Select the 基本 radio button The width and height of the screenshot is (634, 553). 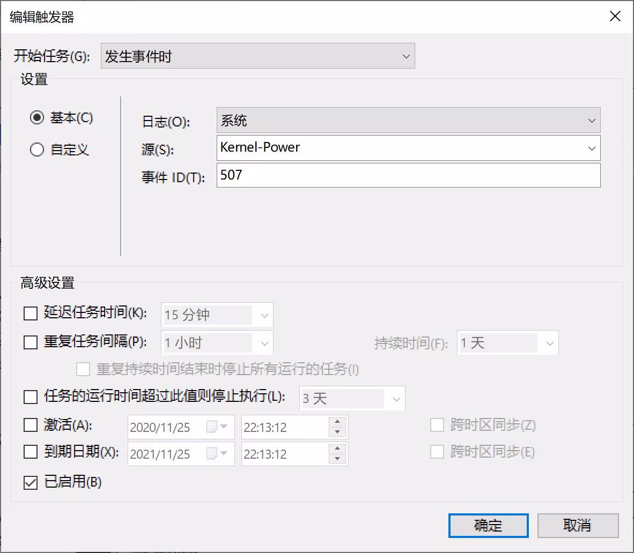pyautogui.click(x=37, y=117)
